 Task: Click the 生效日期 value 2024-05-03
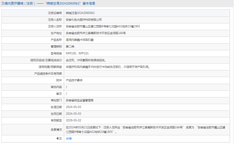tap(73, 114)
